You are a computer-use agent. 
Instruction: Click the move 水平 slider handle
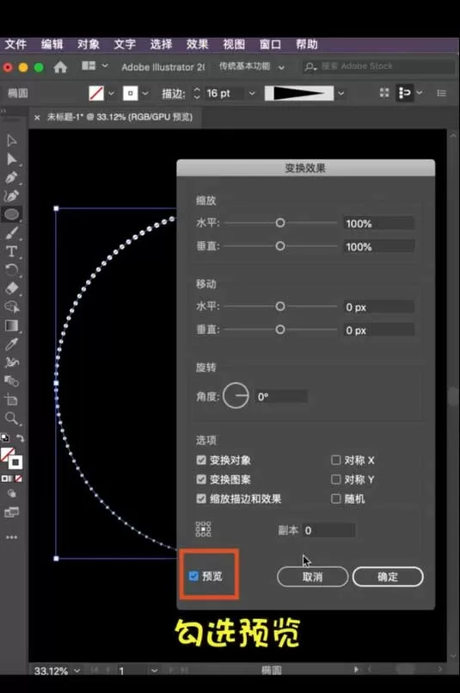point(280,306)
